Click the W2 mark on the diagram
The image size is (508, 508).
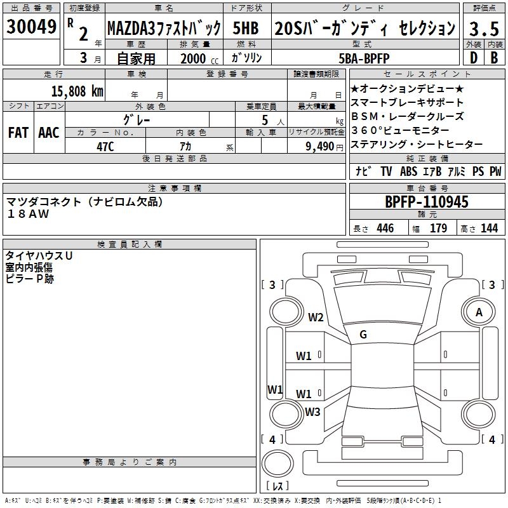tap(316, 317)
